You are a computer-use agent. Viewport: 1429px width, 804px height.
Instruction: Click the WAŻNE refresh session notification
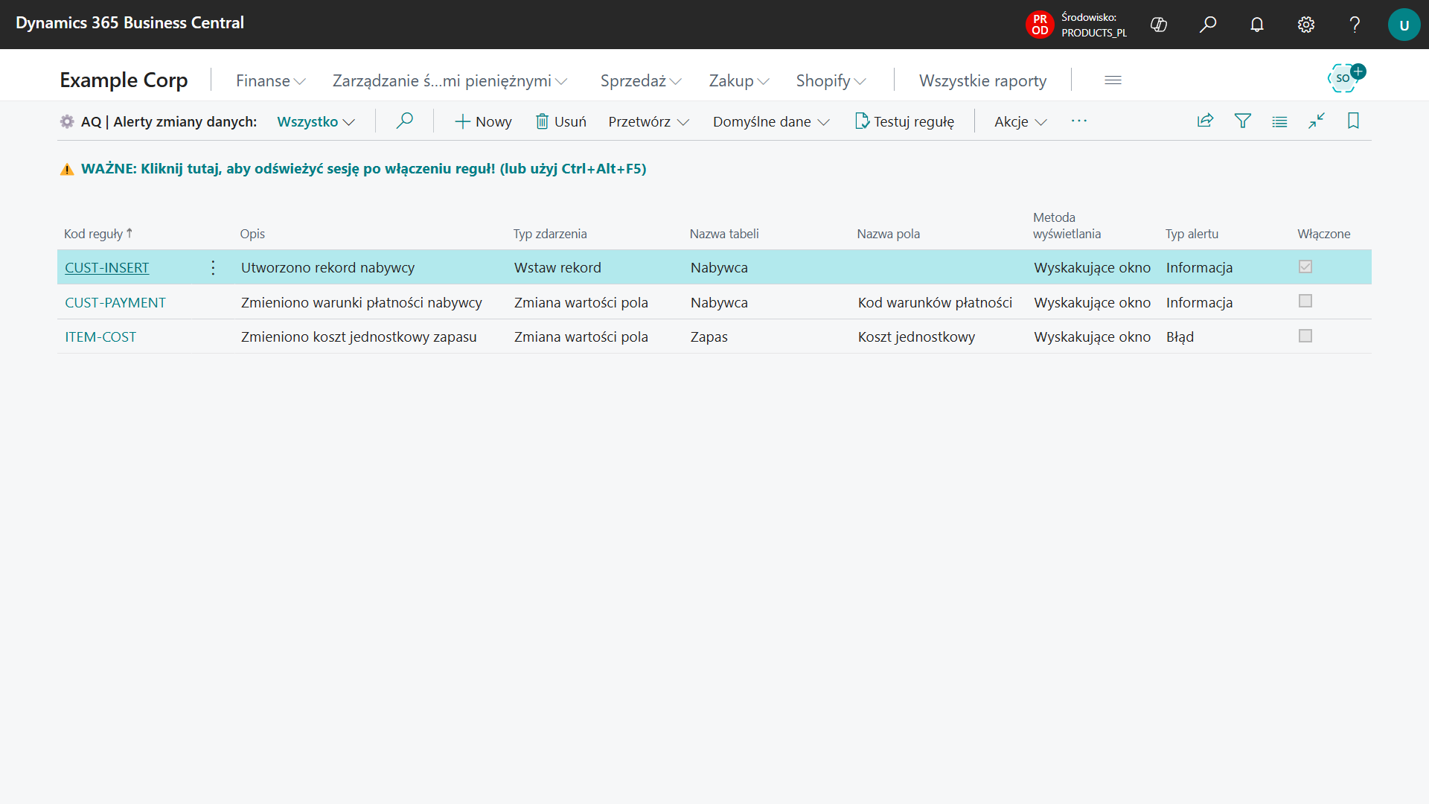363,168
